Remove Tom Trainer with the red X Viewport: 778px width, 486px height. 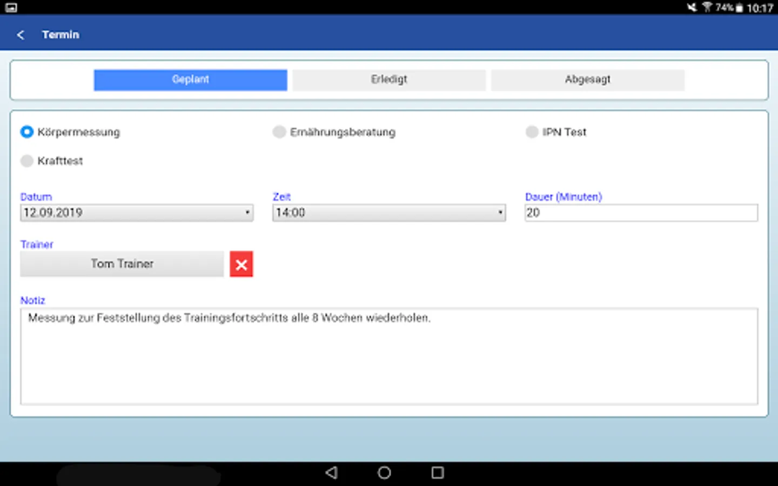point(242,264)
